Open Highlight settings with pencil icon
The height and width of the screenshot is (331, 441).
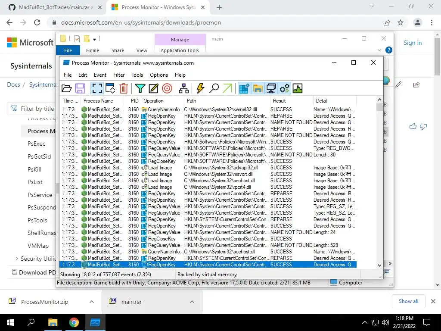pos(153,88)
